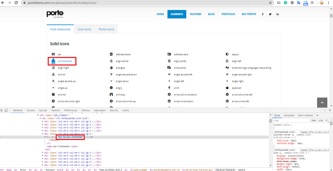Open the Grammarly extension icon
Viewport: 333px width, 171px height.
[x=285, y=3]
